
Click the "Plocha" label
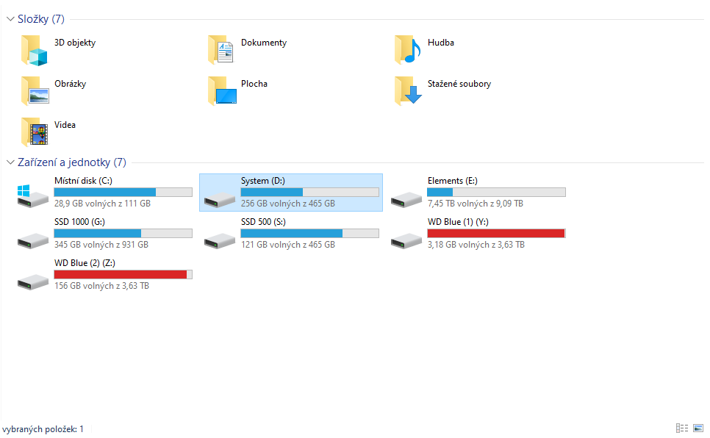pyautogui.click(x=254, y=84)
